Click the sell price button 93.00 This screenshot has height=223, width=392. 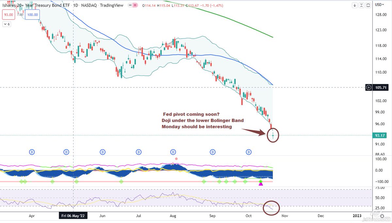coord(8,15)
